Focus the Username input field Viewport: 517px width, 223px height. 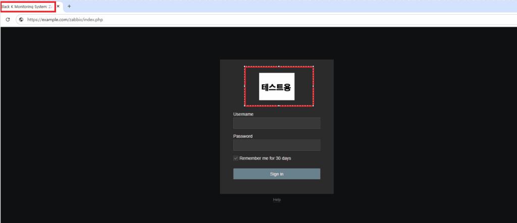[x=277, y=123]
